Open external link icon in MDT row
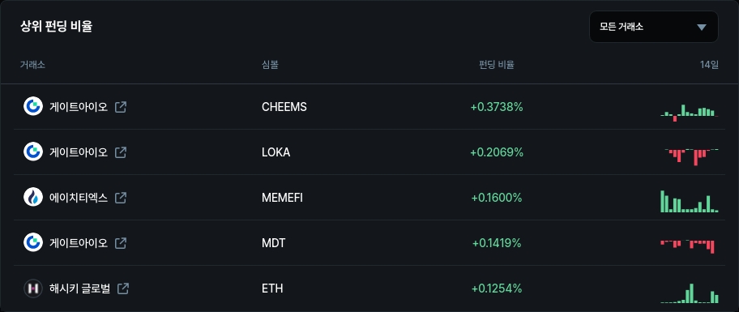Screen dimensions: 739x312 [x=121, y=243]
